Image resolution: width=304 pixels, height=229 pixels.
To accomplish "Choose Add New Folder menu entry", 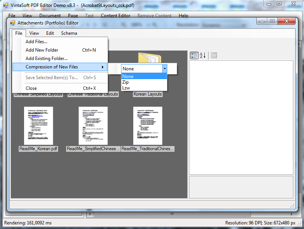I will click(x=60, y=50).
